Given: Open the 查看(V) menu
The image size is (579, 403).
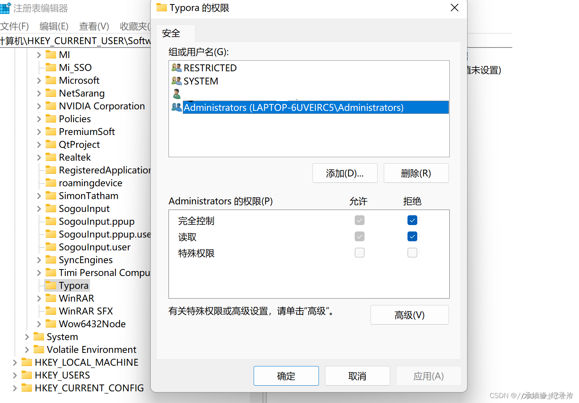Looking at the screenshot, I should coord(94,26).
